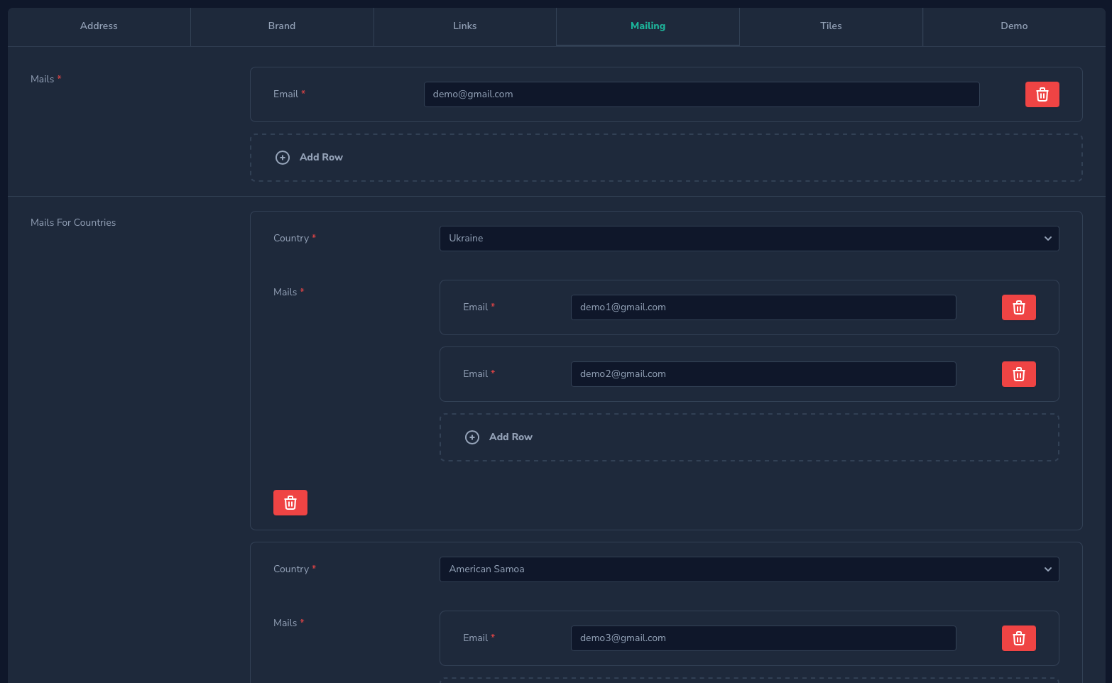Delete the demo3@gmail.com email row
This screenshot has width=1112, height=683.
pyautogui.click(x=1018, y=638)
